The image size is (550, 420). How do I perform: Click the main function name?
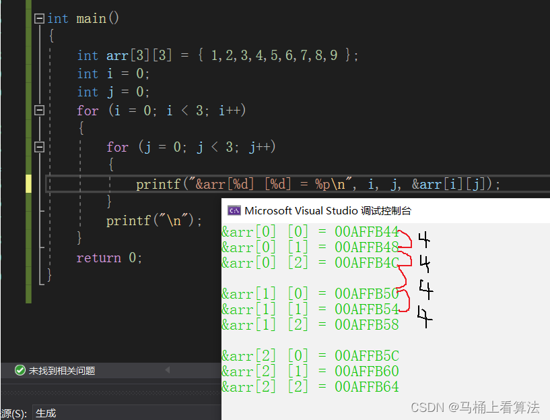91,19
